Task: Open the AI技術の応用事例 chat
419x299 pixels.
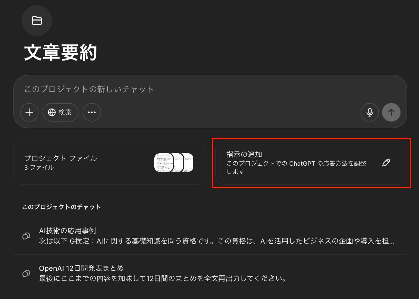Action: tap(210, 236)
